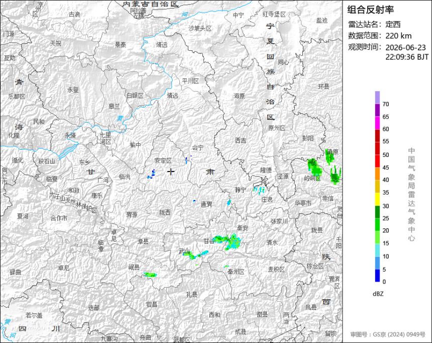The width and height of the screenshot is (432, 343).
Task: Select the radar station name 定西
Action: tap(393, 24)
